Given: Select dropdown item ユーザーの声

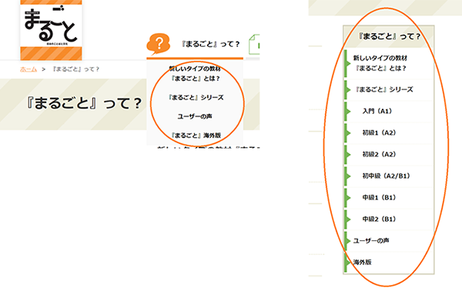Looking at the screenshot, I should 195,116.
